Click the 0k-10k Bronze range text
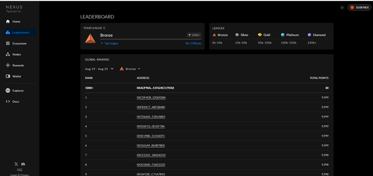 [217, 43]
